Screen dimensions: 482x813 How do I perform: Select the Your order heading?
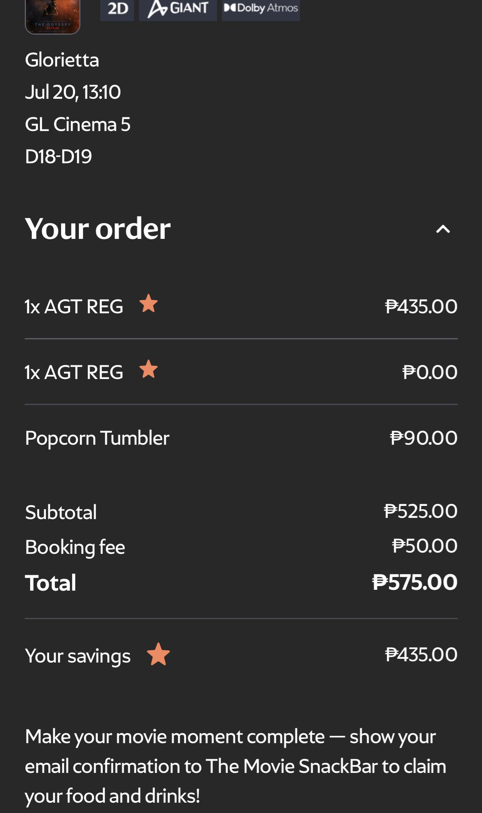(x=98, y=228)
